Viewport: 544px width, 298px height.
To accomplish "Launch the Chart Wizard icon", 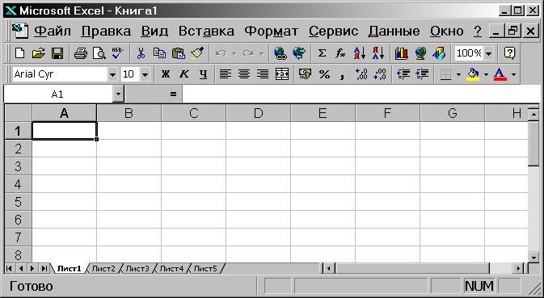I will coord(402,53).
